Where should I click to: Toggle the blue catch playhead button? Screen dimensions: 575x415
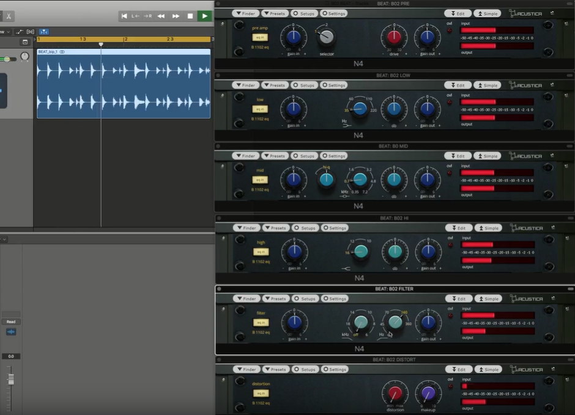coord(43,32)
